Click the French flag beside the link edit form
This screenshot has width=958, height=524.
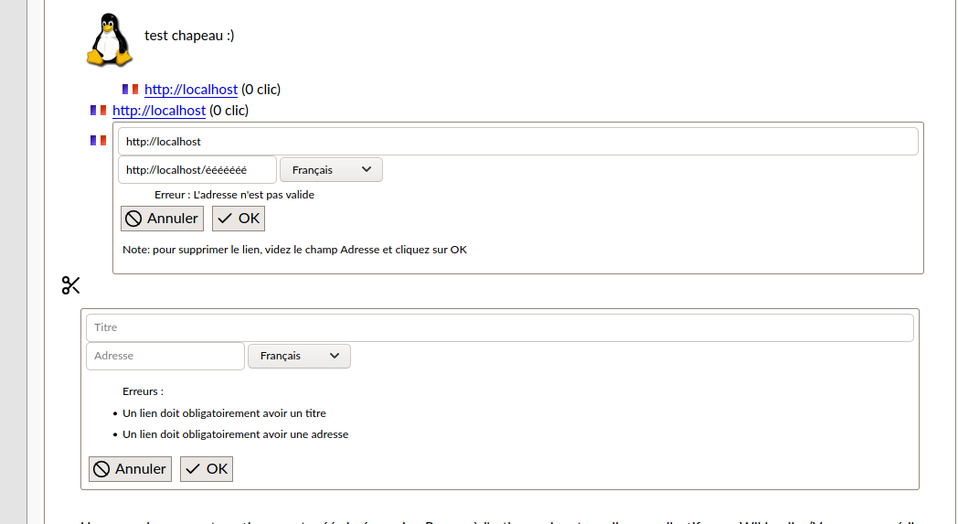[98, 141]
